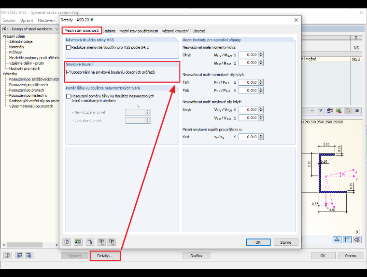
Task: Select Posouzení po místech x tree item
Action: pos(28,95)
